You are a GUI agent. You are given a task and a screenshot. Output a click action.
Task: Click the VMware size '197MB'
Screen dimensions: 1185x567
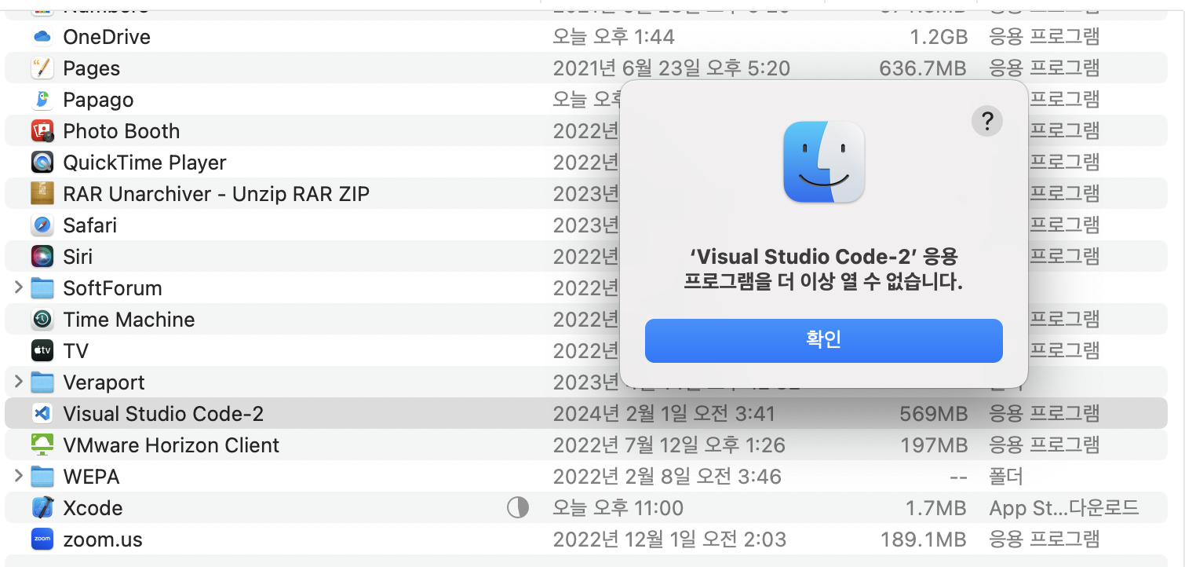pyautogui.click(x=935, y=445)
